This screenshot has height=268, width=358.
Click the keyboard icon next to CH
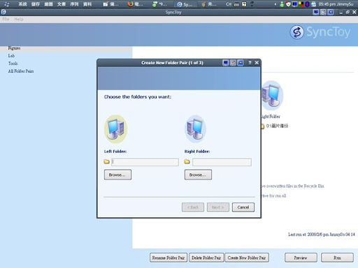[236, 4]
